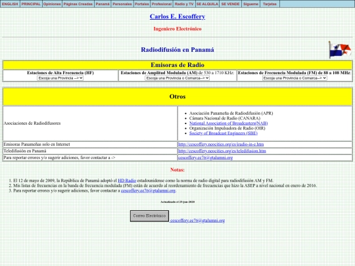Click the Panama flag image

point(340,50)
